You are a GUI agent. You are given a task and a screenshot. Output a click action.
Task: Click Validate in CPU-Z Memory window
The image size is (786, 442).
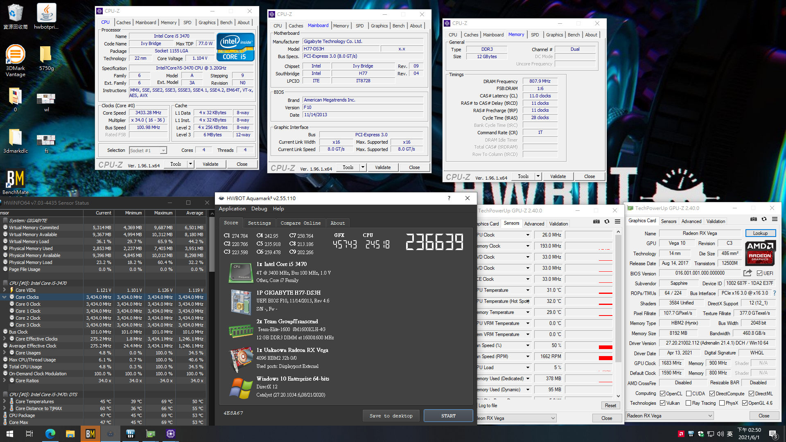pos(558,176)
